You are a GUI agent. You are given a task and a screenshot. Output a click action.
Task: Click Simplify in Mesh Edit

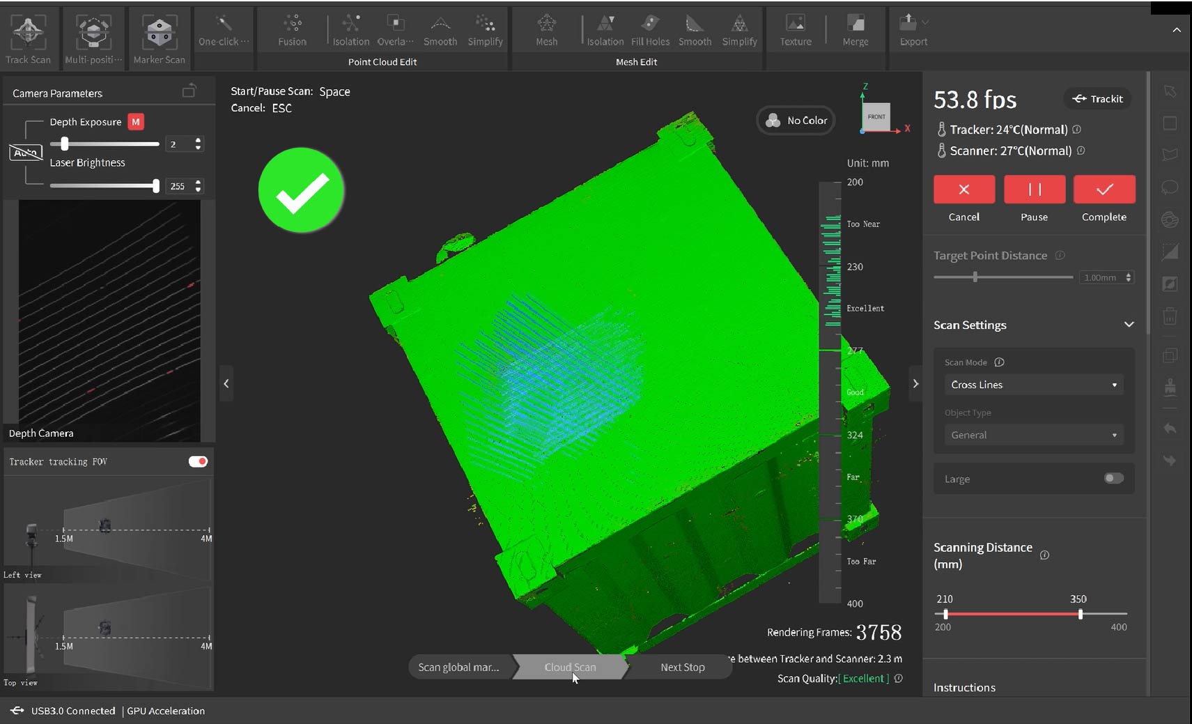click(739, 30)
